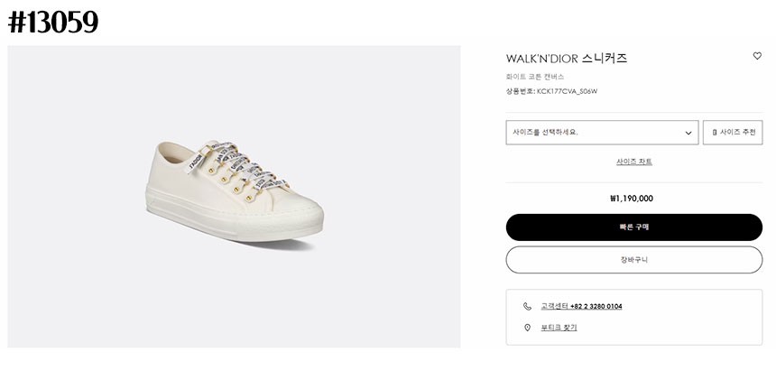This screenshot has height=389, width=776.
Task: Click the ₩1,190,000 price text
Action: coord(632,199)
